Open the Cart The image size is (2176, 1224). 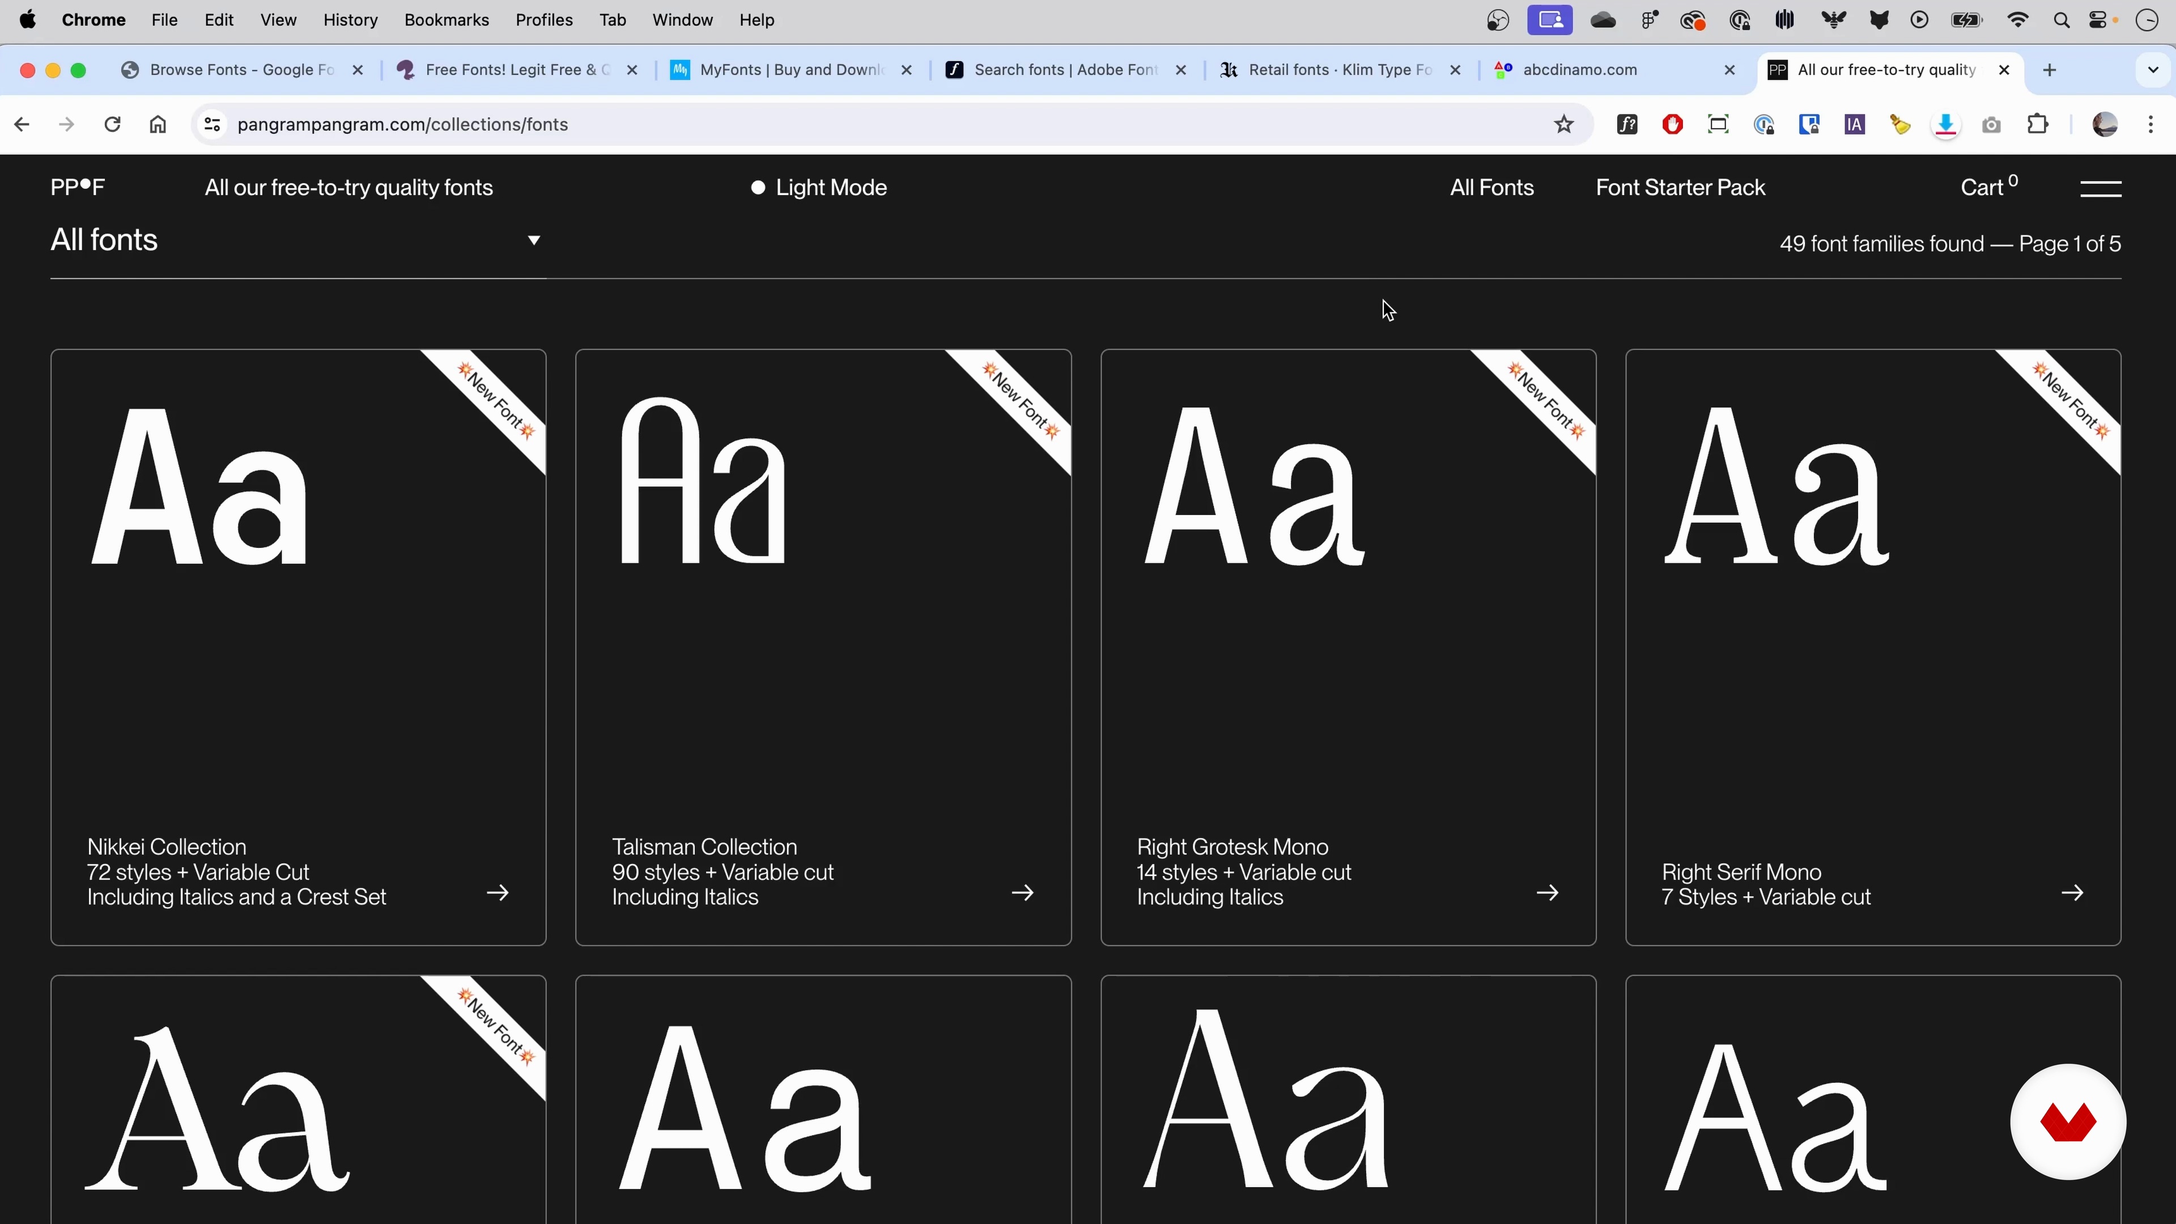click(x=1990, y=186)
